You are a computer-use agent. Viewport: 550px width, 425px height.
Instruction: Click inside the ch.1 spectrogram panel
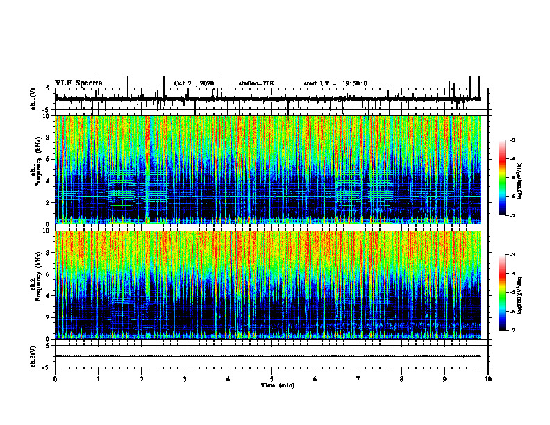267,169
